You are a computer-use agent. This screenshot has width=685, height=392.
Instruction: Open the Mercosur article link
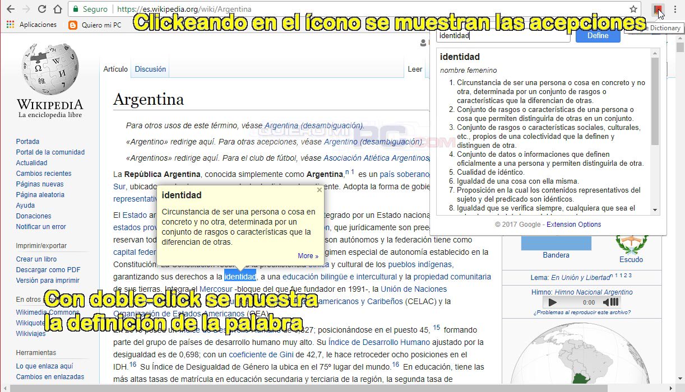pyautogui.click(x=216, y=289)
